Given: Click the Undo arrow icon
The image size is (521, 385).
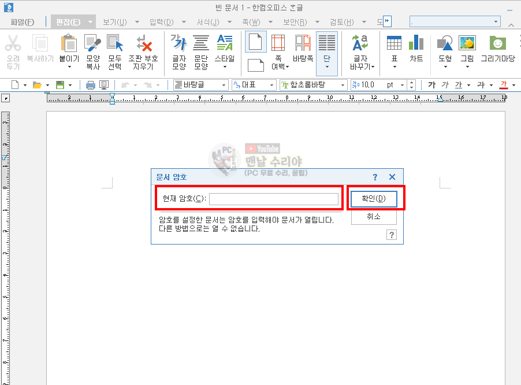Looking at the screenshot, I should pyautogui.click(x=125, y=85).
